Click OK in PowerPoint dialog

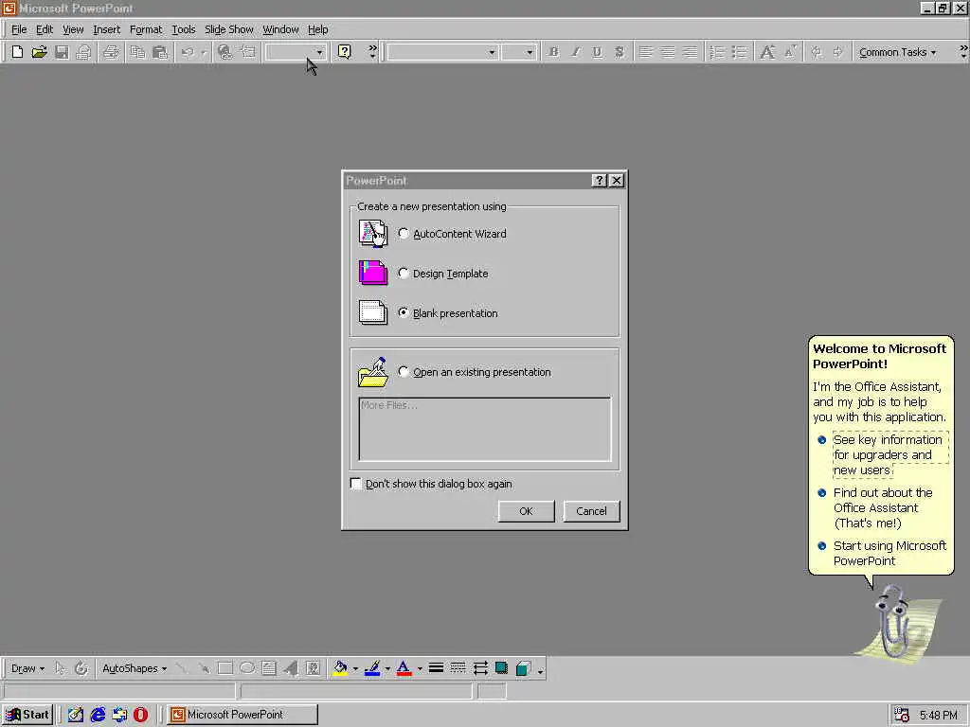coord(526,511)
